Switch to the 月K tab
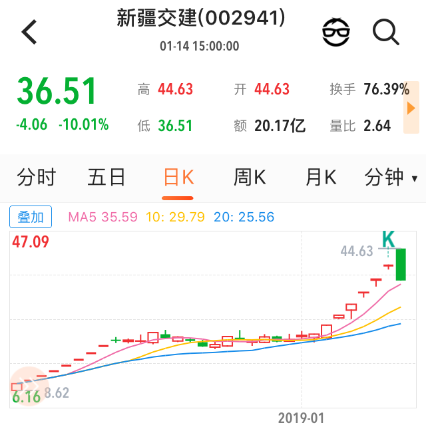Viewport: 426px width, 427px height. pyautogui.click(x=321, y=178)
